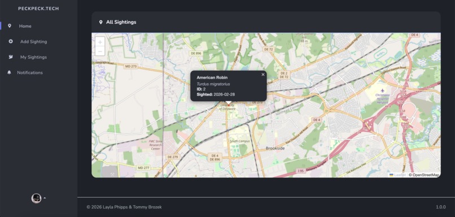Click the All Sightings pin icon

100,22
